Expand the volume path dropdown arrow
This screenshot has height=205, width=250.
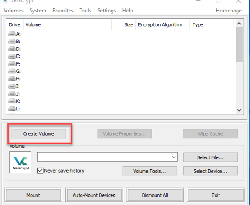click(174, 157)
